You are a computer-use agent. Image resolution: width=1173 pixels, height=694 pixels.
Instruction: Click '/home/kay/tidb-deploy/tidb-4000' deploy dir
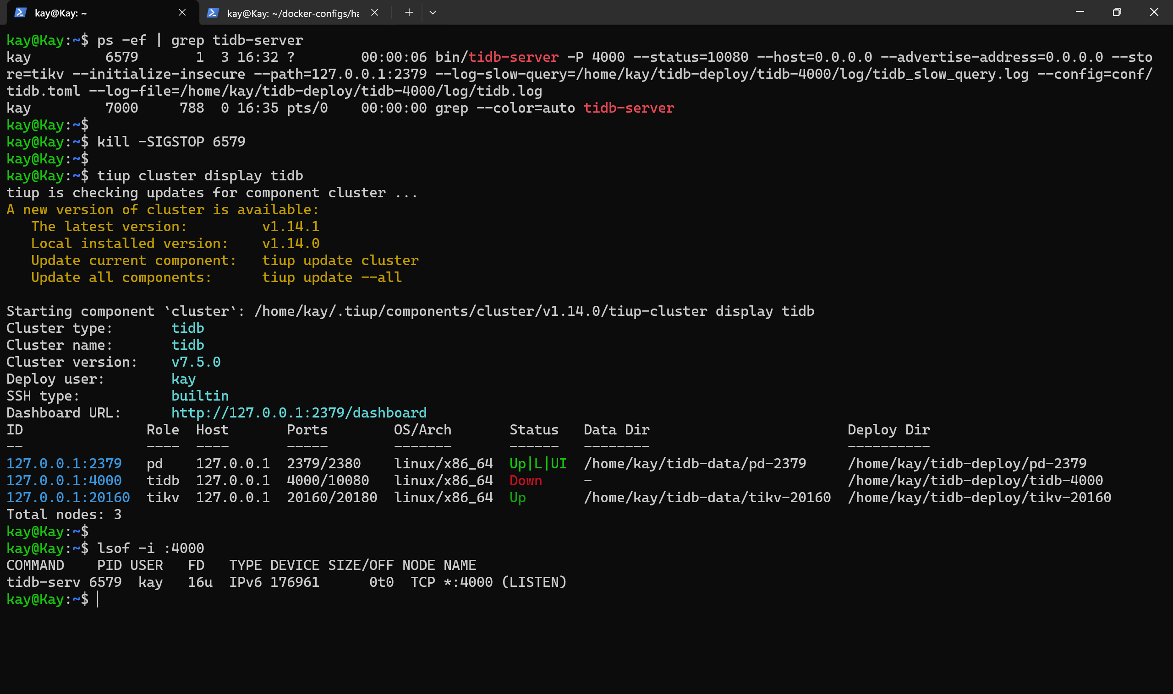point(976,480)
